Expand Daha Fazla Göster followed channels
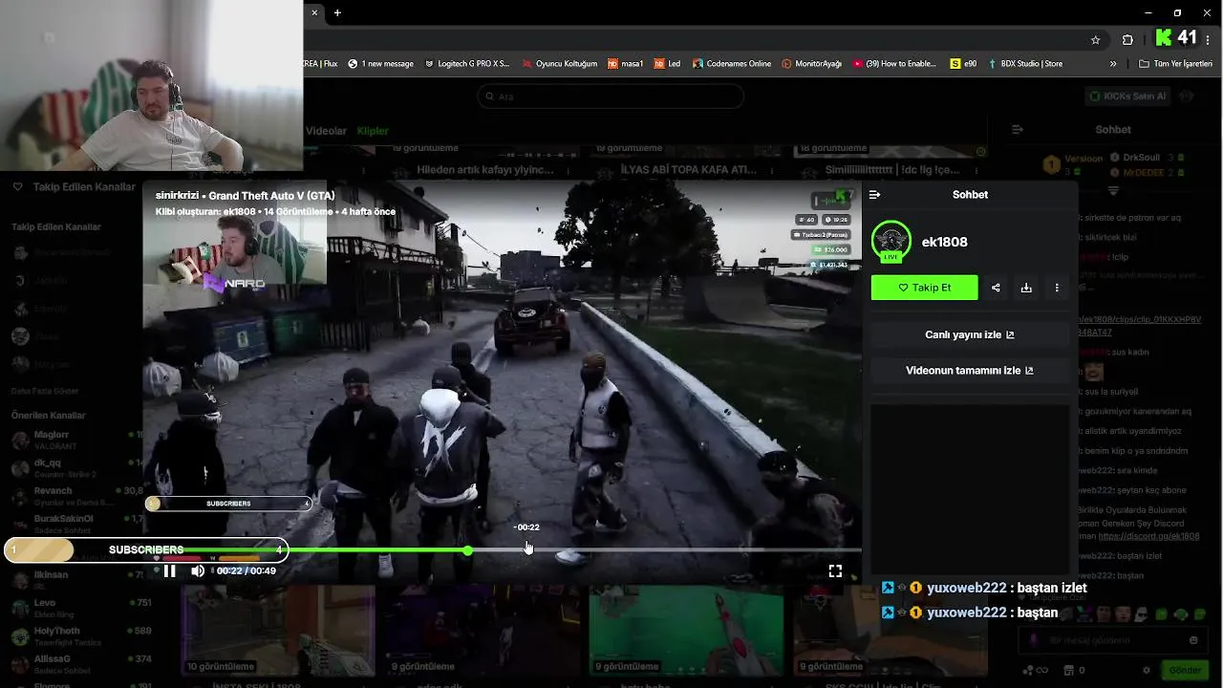1223x688 pixels. click(45, 391)
